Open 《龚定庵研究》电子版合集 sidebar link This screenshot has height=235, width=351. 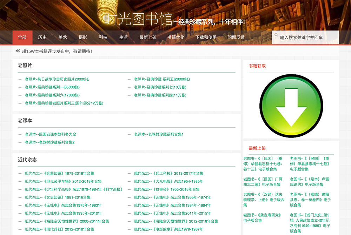tap(263, 217)
